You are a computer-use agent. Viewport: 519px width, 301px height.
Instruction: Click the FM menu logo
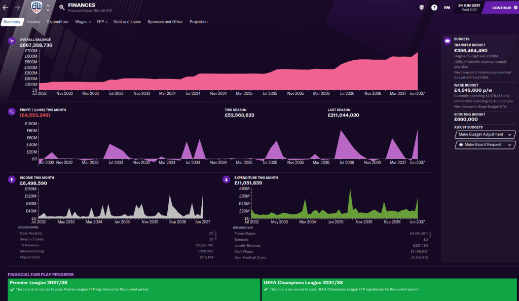point(447,8)
